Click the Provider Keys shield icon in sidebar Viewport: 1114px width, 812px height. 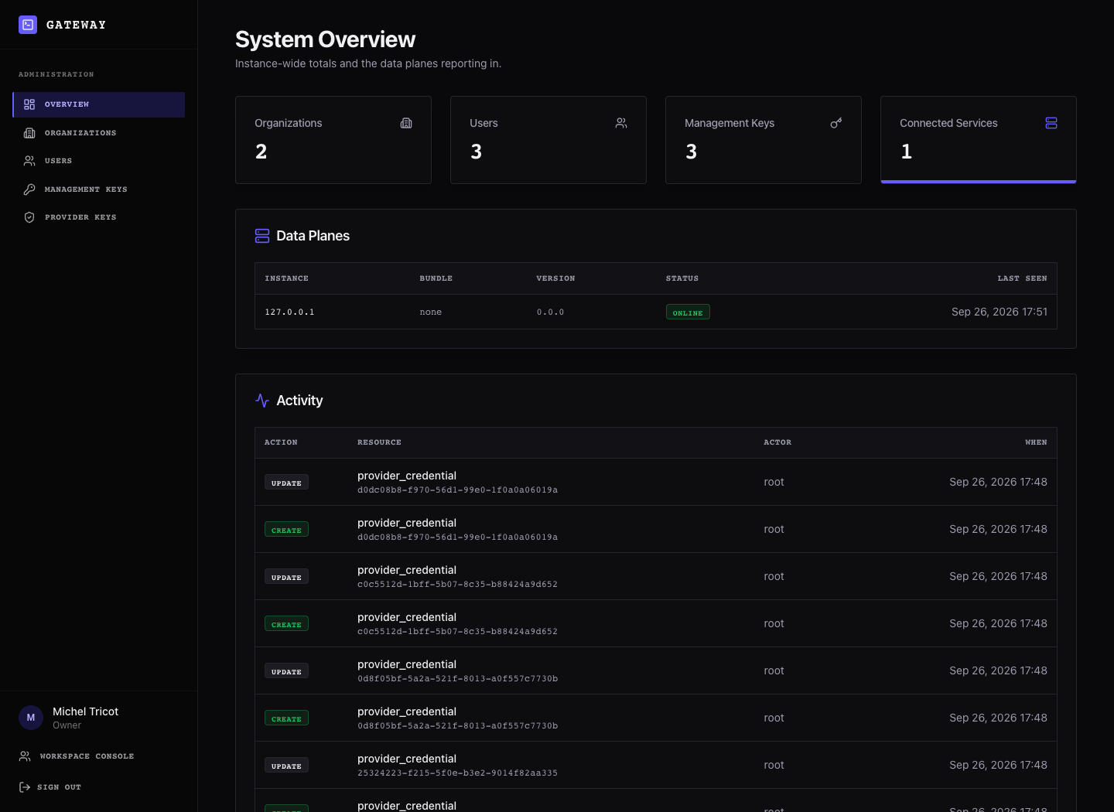click(x=29, y=217)
